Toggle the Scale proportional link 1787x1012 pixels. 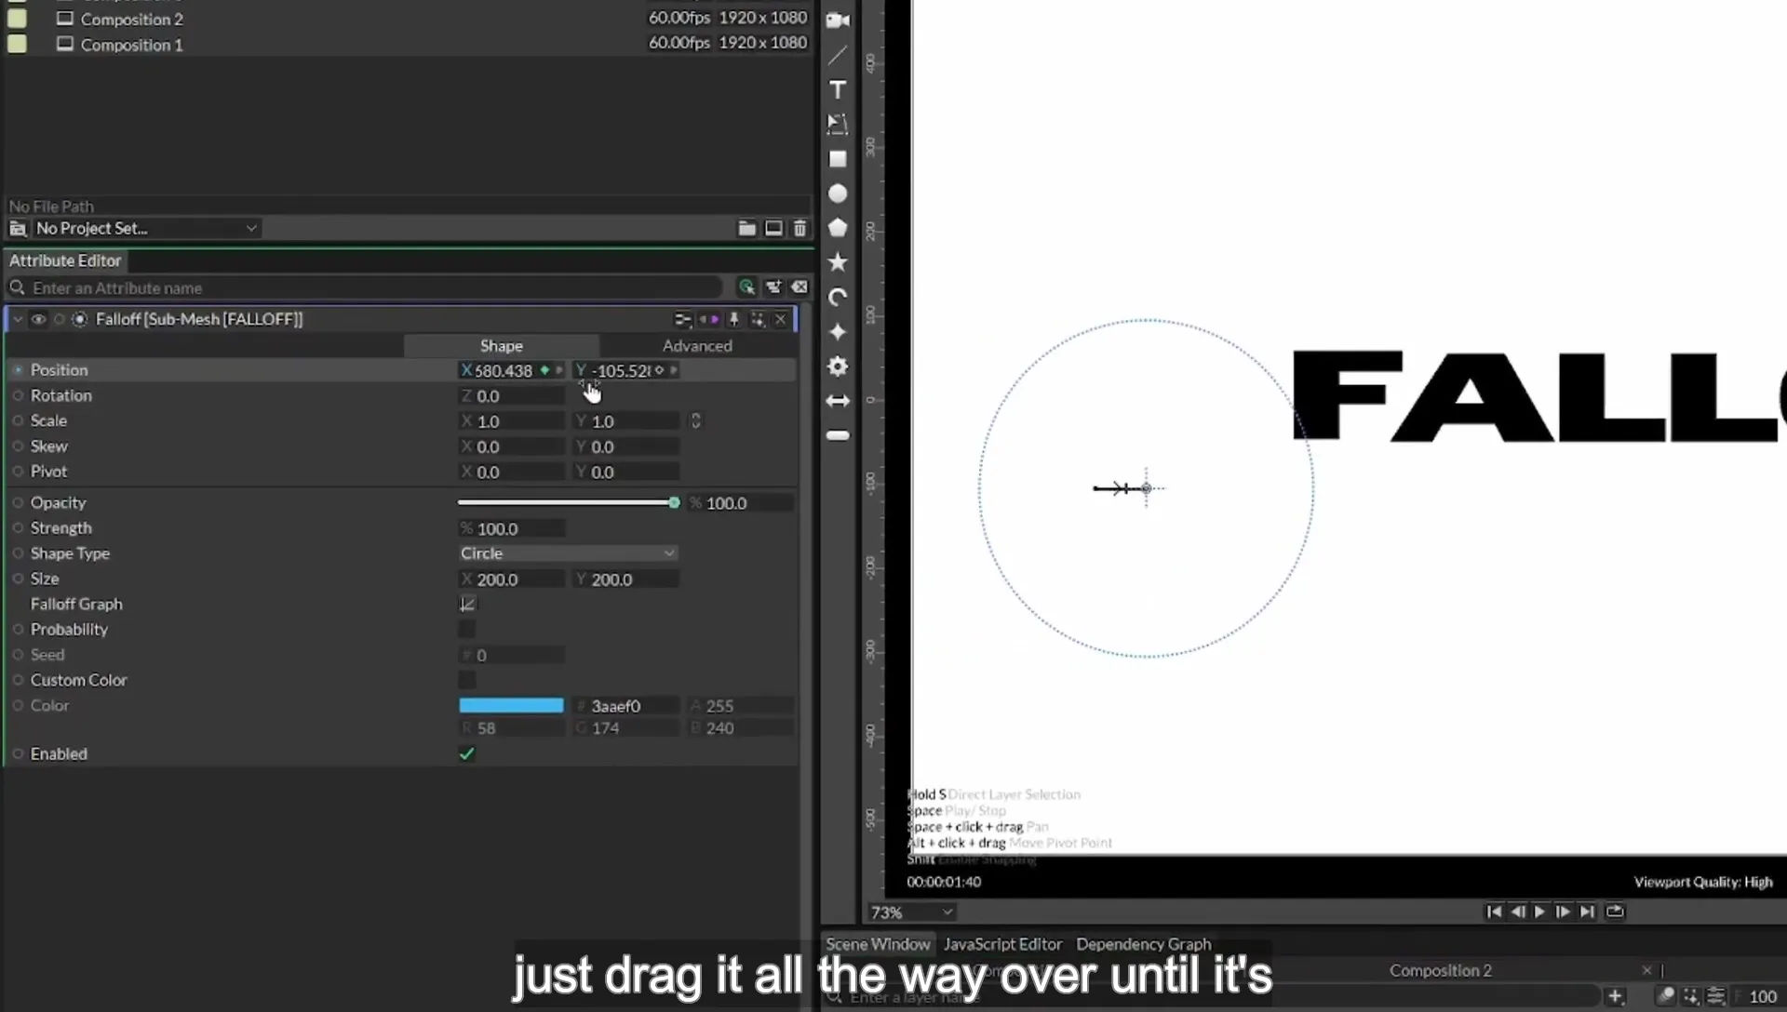coord(695,420)
